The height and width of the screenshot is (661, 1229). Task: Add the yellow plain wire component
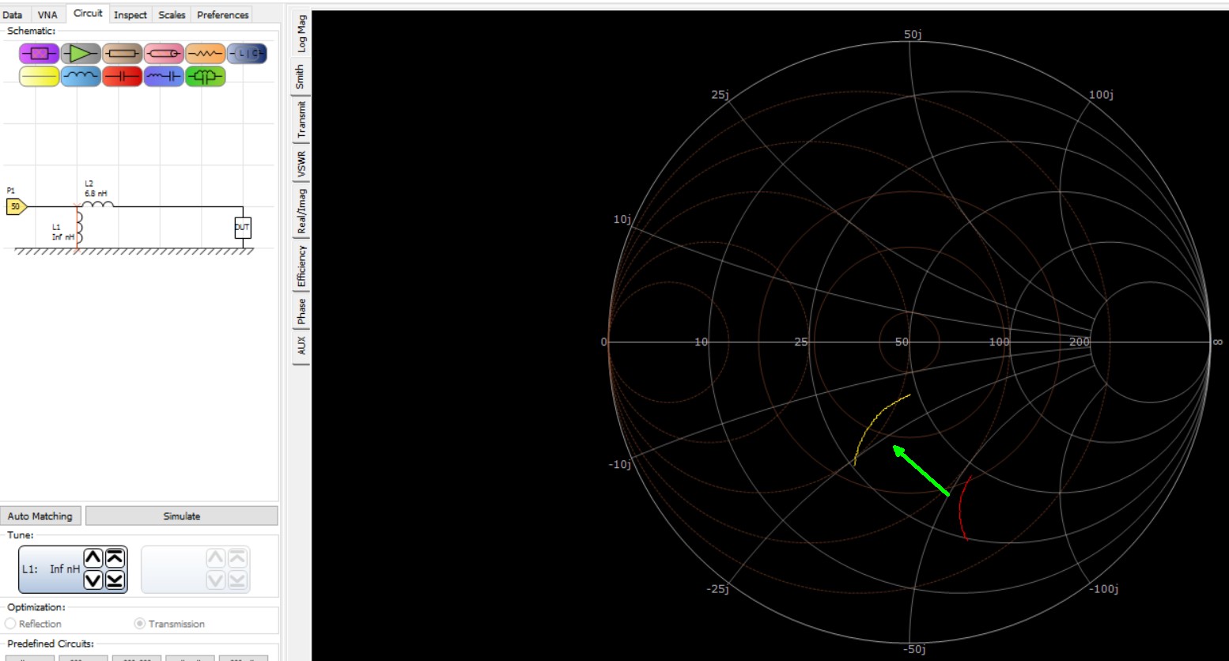pyautogui.click(x=39, y=77)
